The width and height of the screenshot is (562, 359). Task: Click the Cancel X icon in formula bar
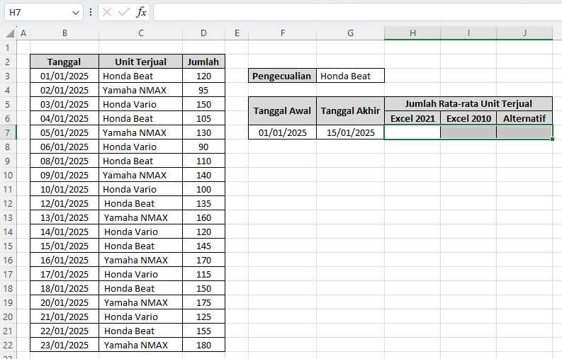tap(107, 12)
